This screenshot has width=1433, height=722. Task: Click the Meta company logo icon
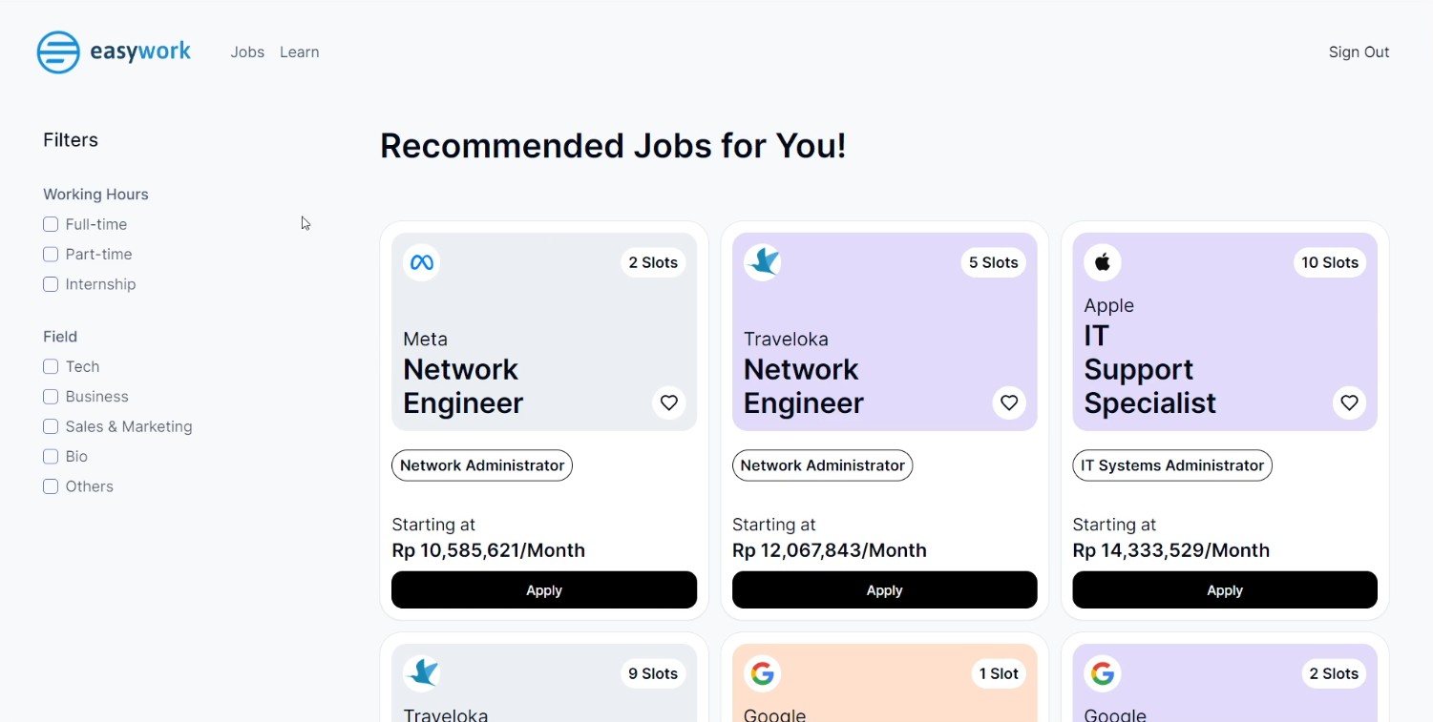(421, 262)
